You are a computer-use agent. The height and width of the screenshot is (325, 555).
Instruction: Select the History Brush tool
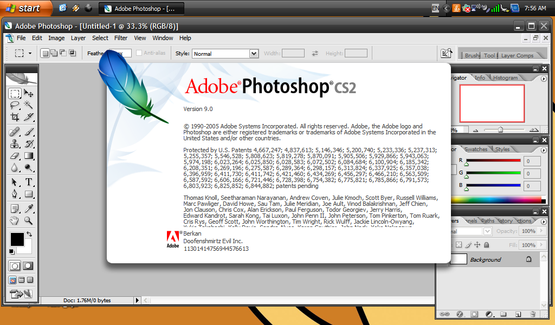[29, 144]
